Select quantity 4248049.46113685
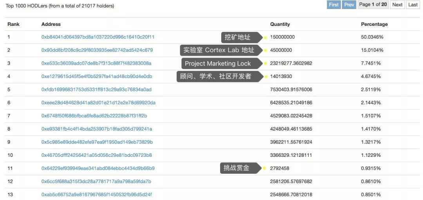Screen dimensions: 423x200 [x=291, y=129]
